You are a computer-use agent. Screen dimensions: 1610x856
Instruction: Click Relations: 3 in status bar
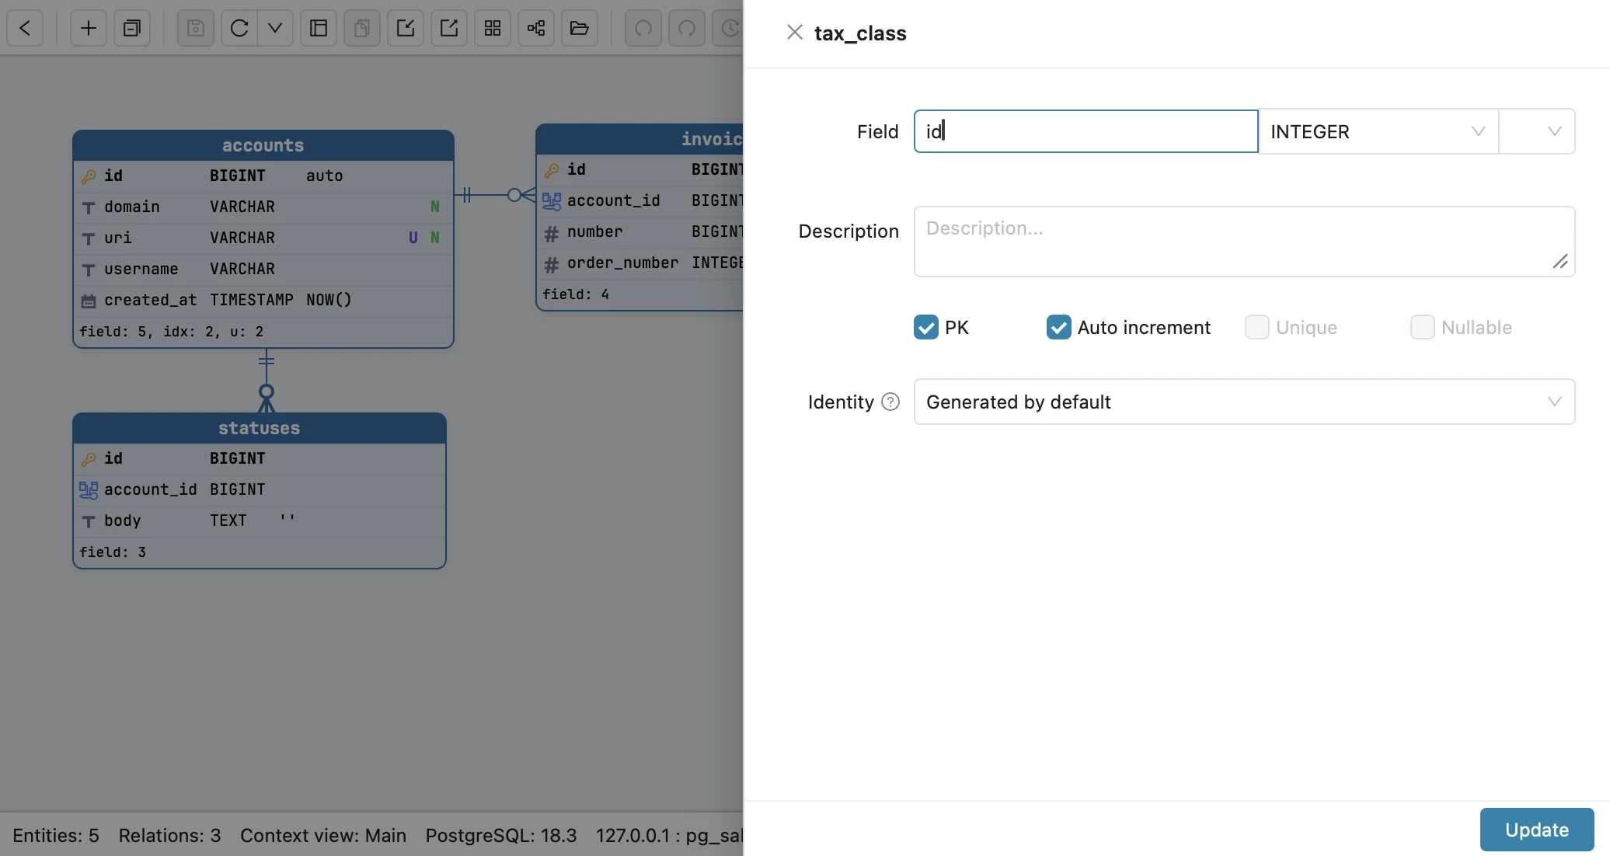169,836
